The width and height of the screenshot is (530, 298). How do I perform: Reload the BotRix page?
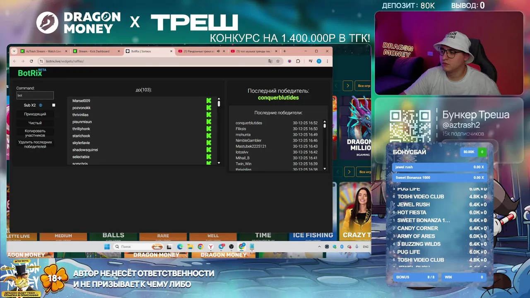pyautogui.click(x=31, y=61)
